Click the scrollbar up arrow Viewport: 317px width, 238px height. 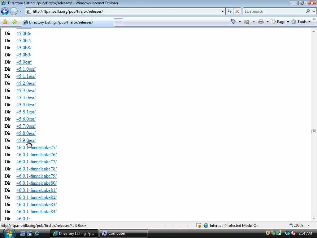pyautogui.click(x=314, y=31)
